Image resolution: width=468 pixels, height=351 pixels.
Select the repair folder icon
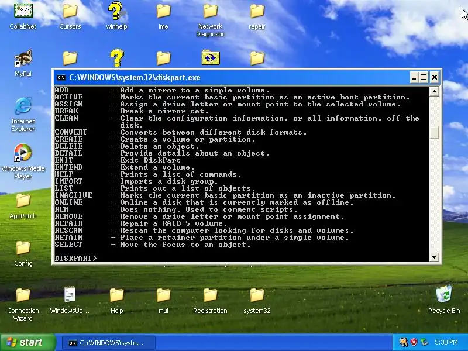tap(257, 16)
